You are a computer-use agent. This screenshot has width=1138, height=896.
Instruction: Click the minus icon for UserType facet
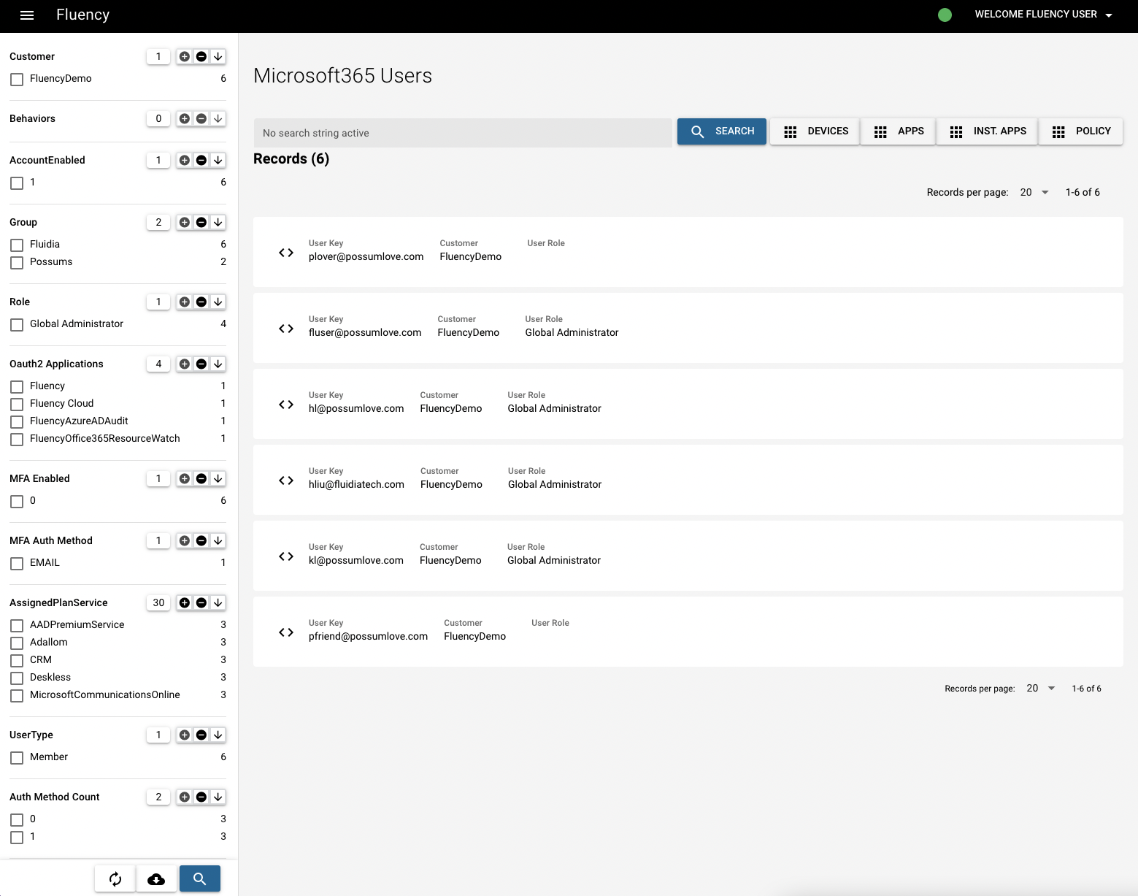coord(201,735)
